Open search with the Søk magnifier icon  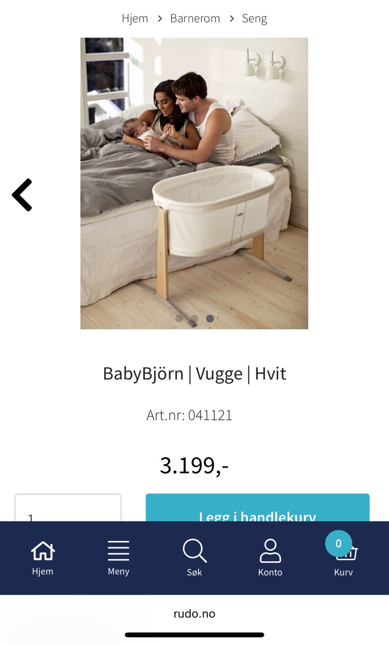pos(194,551)
